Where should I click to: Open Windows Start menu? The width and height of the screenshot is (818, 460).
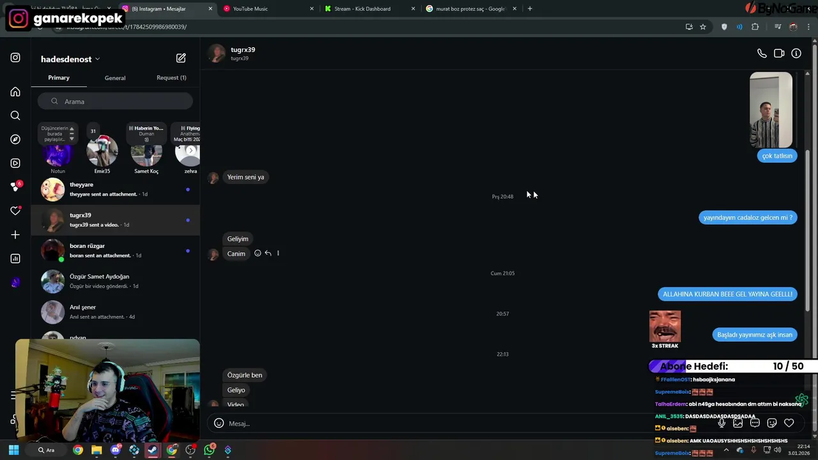coord(13,450)
